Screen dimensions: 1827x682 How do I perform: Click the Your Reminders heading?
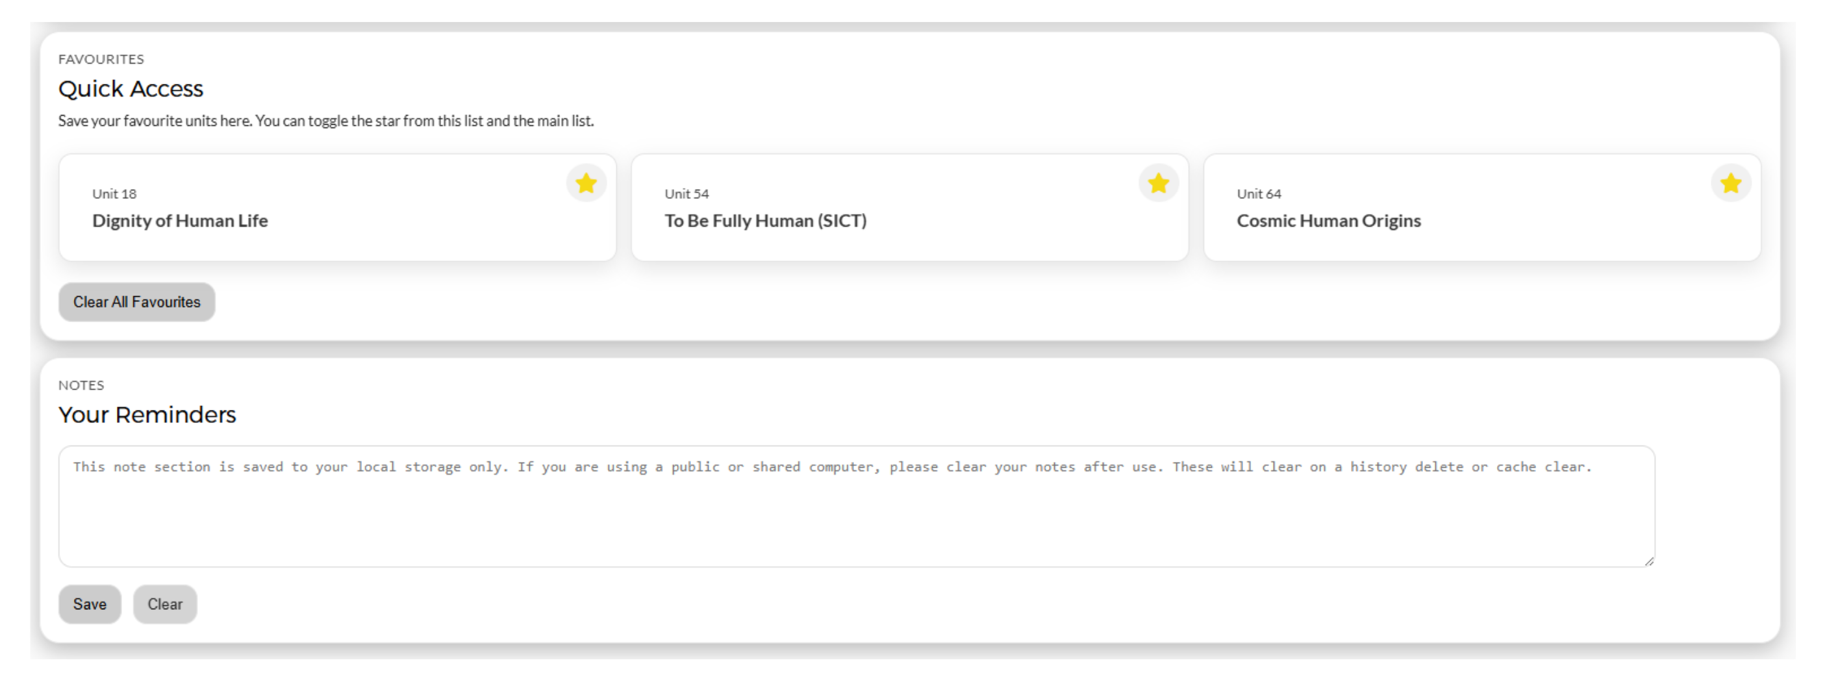(x=147, y=415)
